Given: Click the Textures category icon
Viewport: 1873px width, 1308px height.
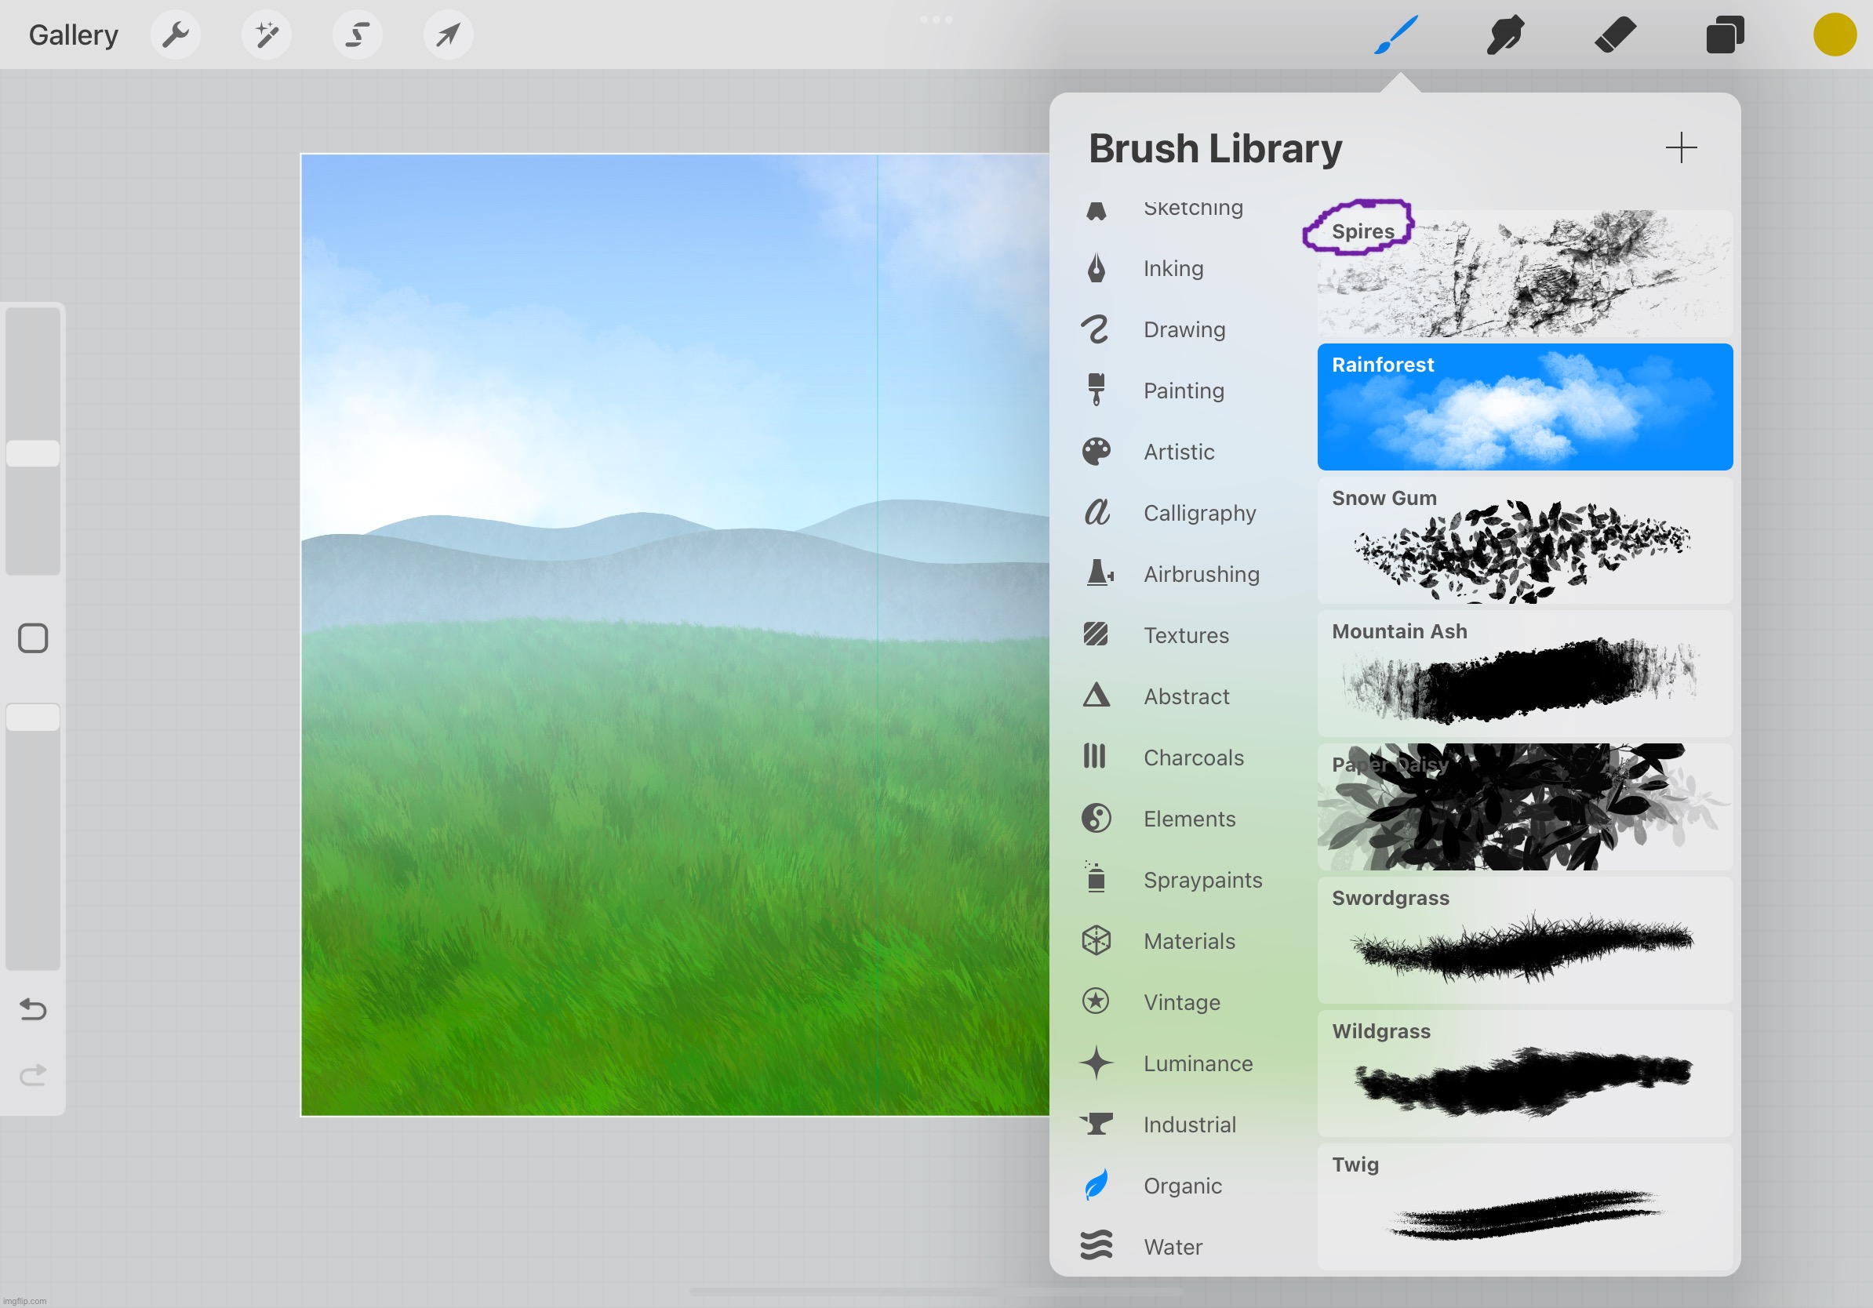Looking at the screenshot, I should tap(1096, 634).
